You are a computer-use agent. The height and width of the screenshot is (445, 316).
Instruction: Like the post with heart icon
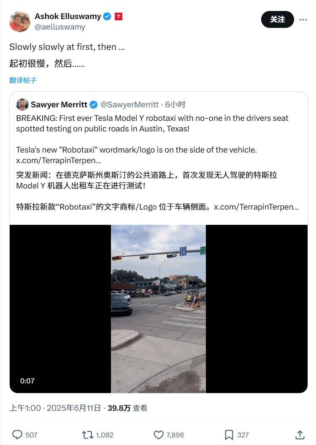pos(159,435)
